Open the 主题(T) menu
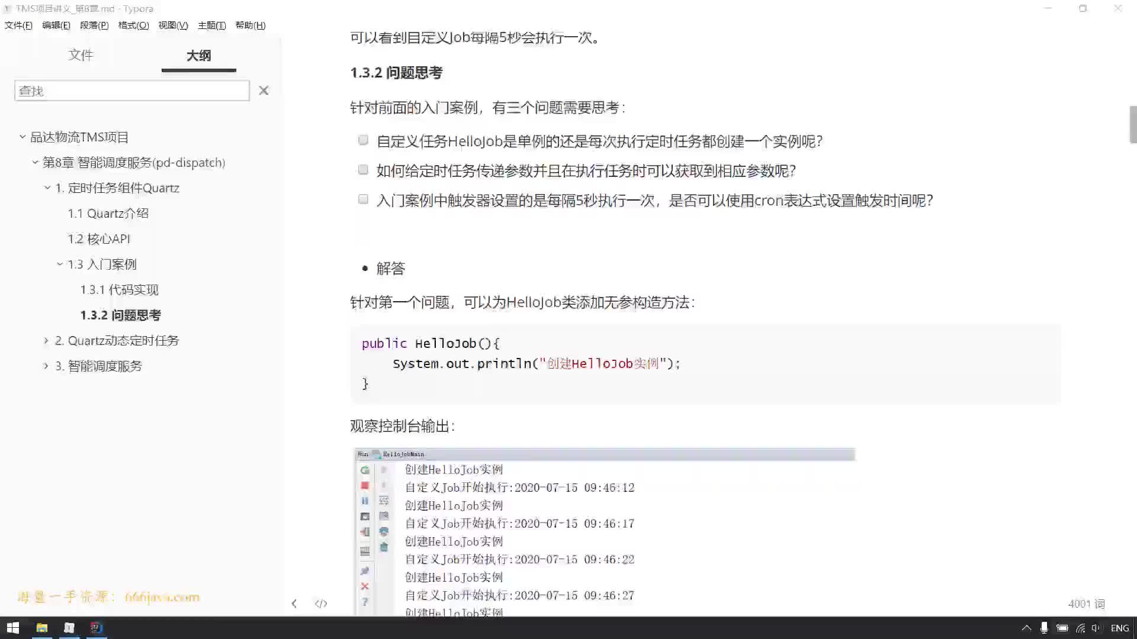 coord(211,25)
